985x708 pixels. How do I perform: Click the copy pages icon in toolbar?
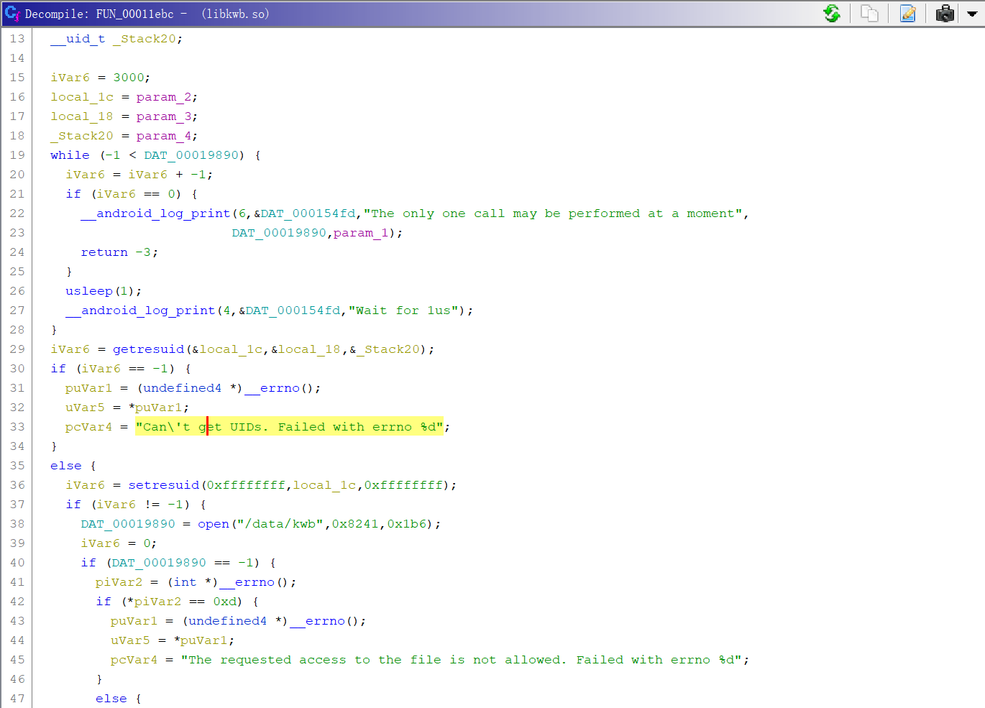pos(869,13)
